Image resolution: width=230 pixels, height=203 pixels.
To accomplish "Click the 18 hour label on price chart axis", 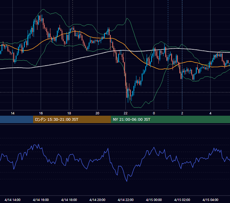I will point(69,113).
